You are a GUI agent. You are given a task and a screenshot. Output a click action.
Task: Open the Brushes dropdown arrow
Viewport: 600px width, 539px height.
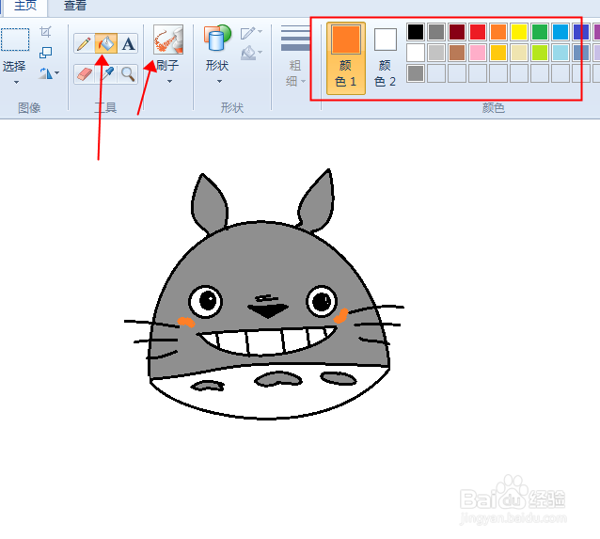tap(169, 81)
